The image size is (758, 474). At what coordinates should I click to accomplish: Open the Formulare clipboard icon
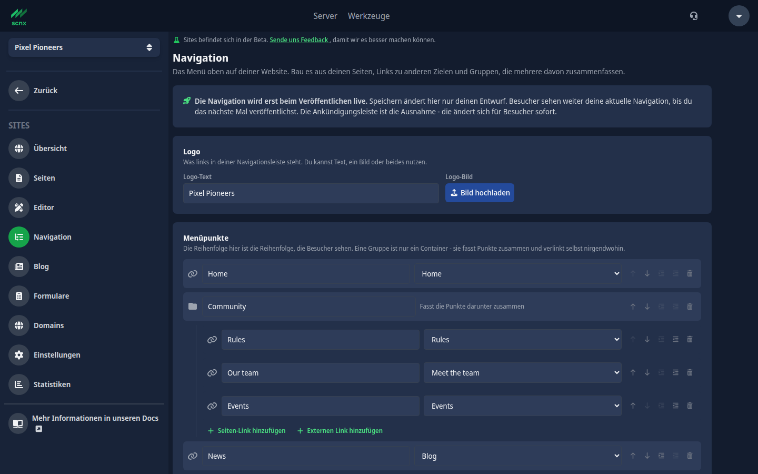19,296
